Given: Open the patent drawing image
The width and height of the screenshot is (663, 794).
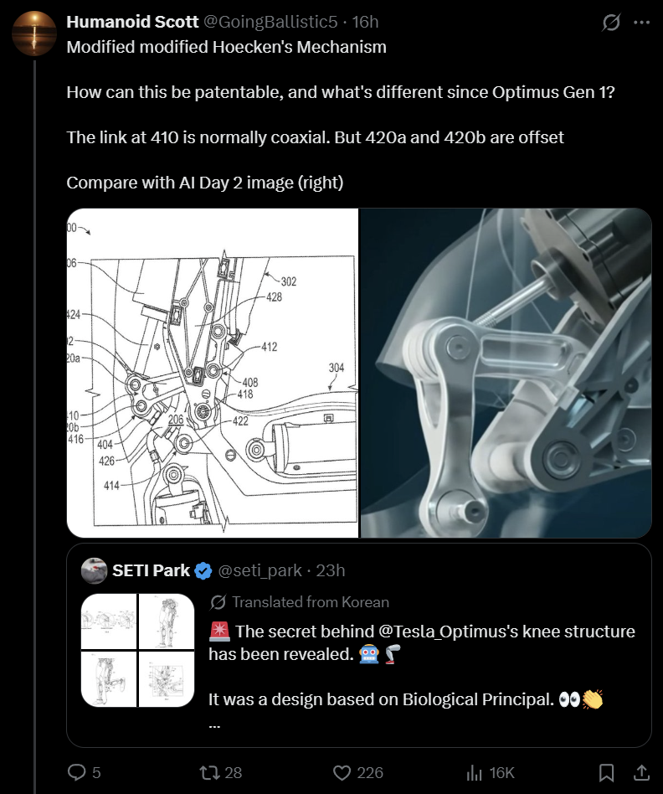Looking at the screenshot, I should pos(213,373).
